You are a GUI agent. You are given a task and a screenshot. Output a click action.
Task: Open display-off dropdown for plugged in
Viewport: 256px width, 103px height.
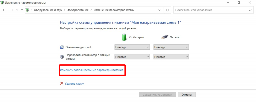(171, 47)
